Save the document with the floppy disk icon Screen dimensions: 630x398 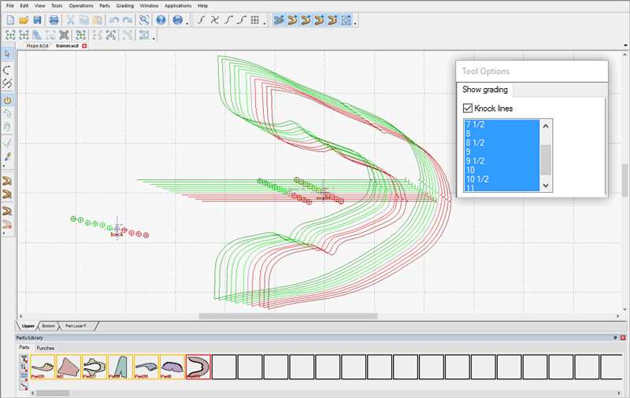[37, 20]
